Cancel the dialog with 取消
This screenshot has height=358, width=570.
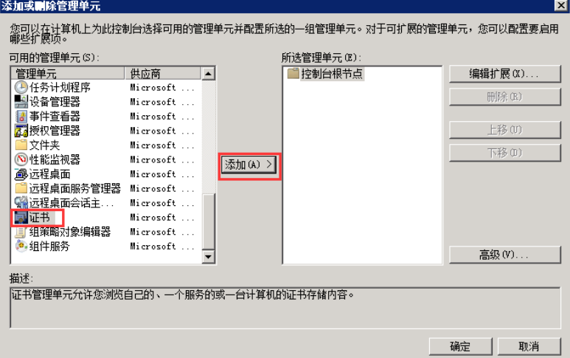point(529,346)
